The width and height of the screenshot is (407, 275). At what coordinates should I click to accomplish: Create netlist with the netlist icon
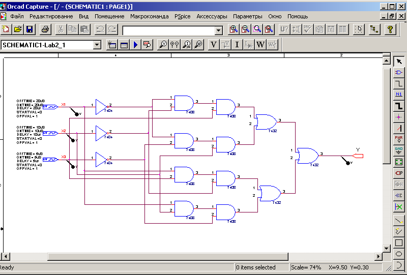(319, 29)
